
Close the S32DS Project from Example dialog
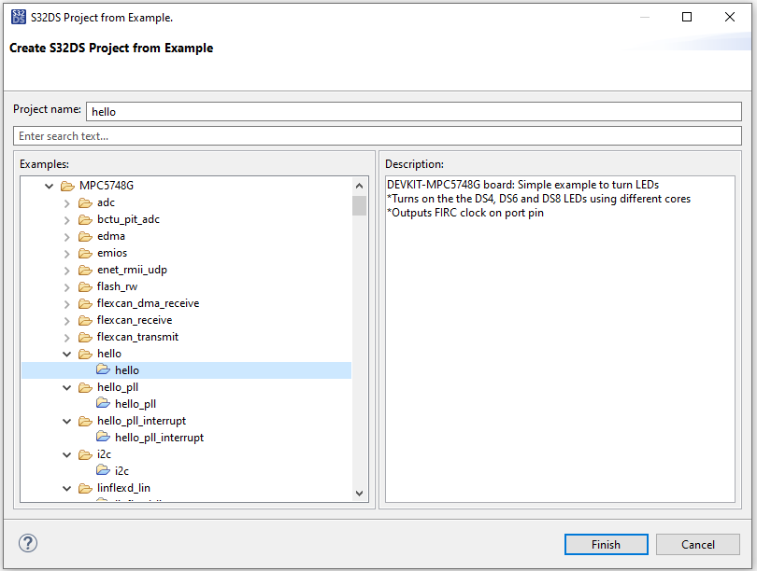pos(730,17)
